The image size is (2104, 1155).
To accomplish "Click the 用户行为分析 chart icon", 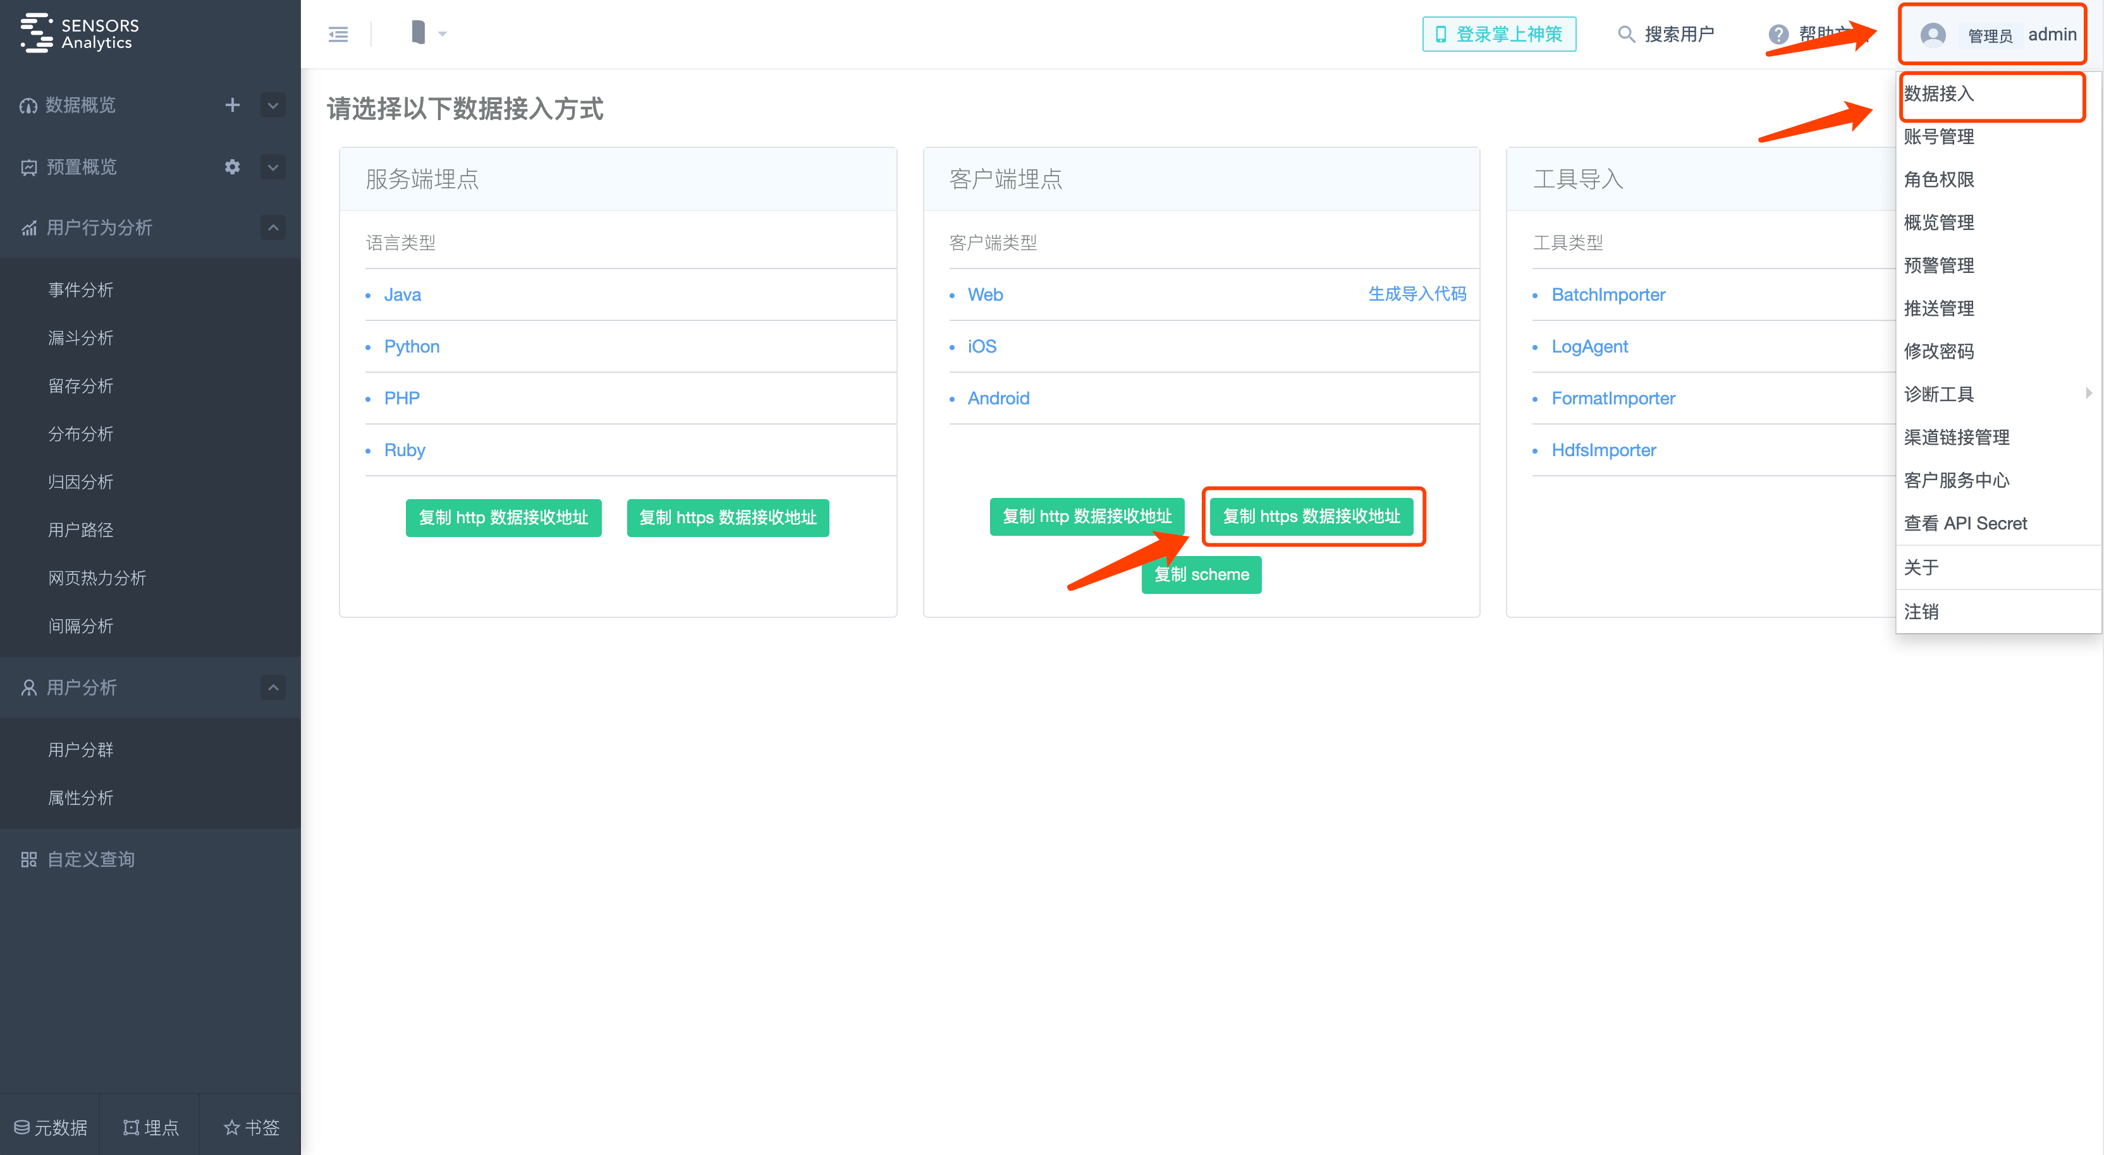I will [30, 227].
